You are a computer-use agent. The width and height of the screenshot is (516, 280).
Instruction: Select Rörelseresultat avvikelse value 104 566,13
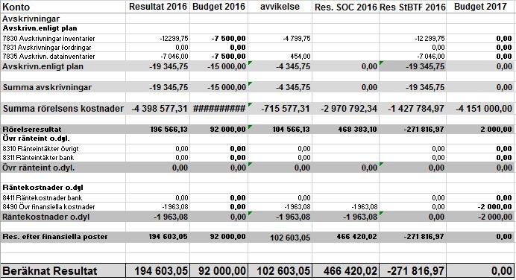[291, 130]
